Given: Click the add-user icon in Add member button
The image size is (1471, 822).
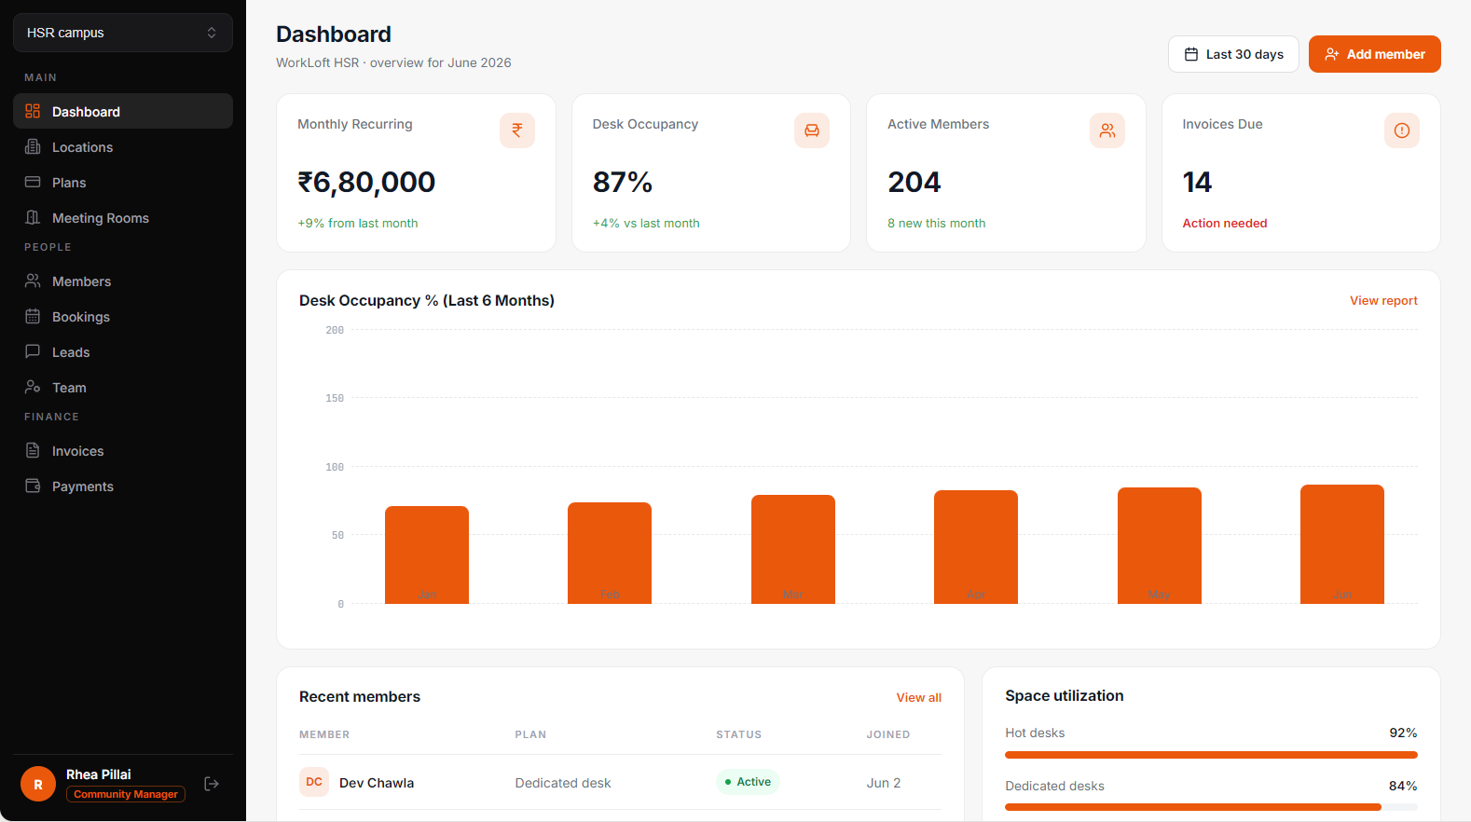Looking at the screenshot, I should pos(1332,54).
